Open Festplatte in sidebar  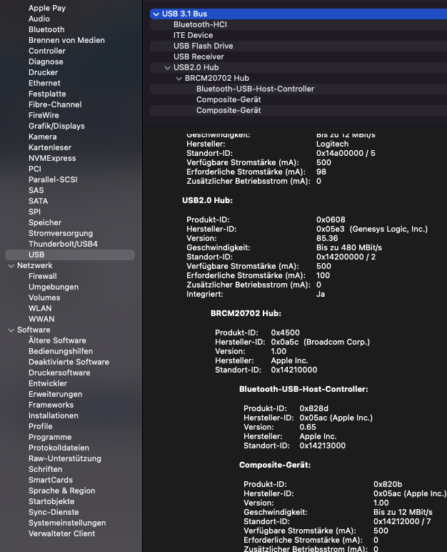[x=47, y=94]
